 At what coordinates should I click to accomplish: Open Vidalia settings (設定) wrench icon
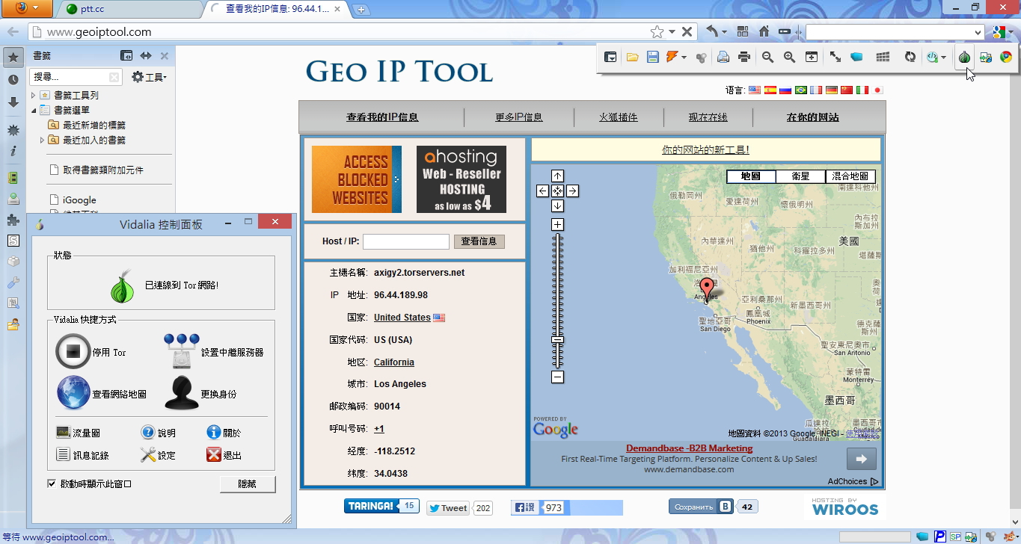[147, 455]
